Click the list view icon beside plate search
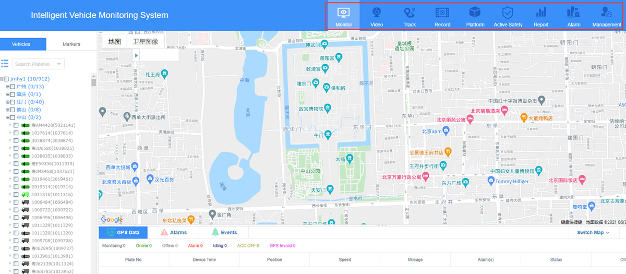626x274 pixels. pos(5,63)
